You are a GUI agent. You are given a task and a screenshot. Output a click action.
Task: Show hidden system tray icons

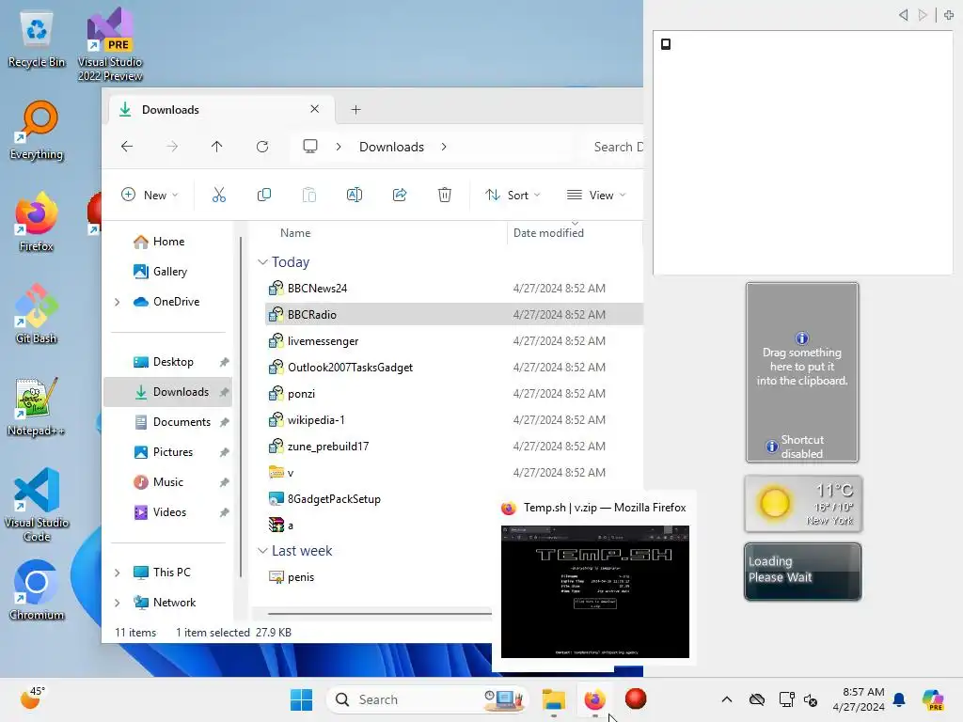point(727,699)
